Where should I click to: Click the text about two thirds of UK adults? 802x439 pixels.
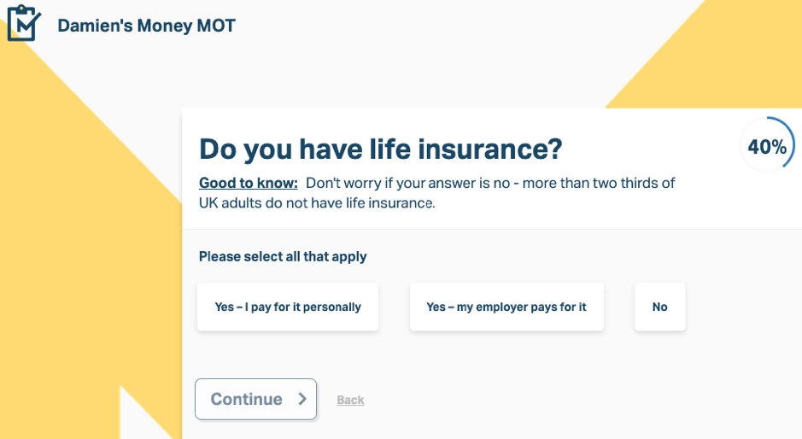436,193
